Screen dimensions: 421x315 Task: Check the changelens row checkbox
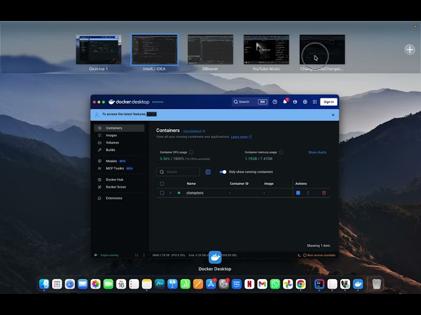[162, 193]
